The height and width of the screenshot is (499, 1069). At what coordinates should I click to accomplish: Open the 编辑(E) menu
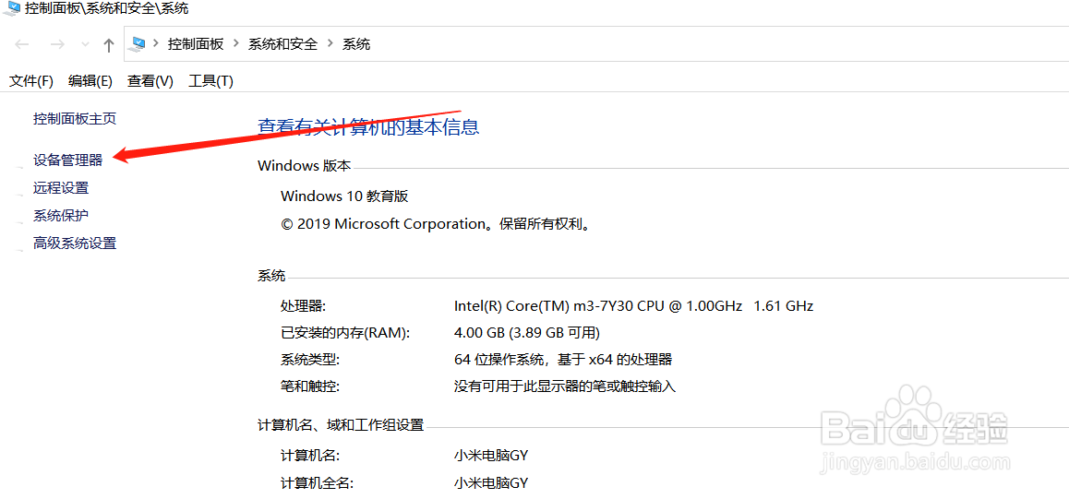[x=90, y=81]
